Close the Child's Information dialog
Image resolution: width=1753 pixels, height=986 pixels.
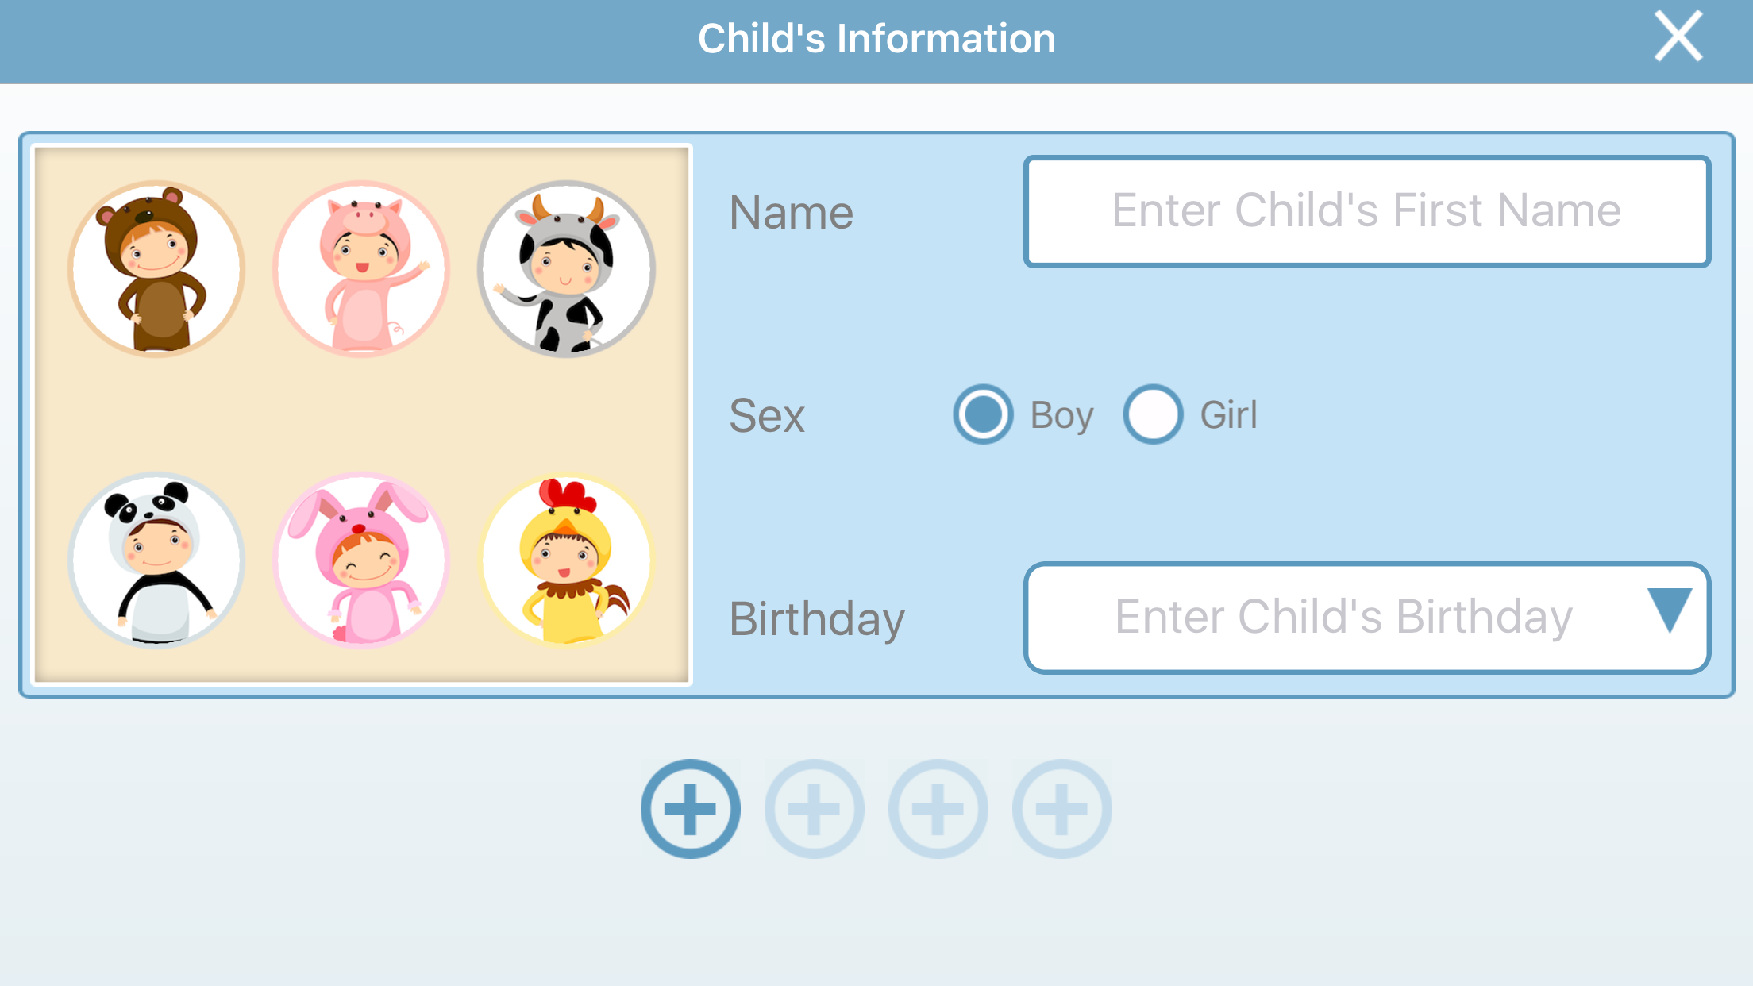(1678, 36)
